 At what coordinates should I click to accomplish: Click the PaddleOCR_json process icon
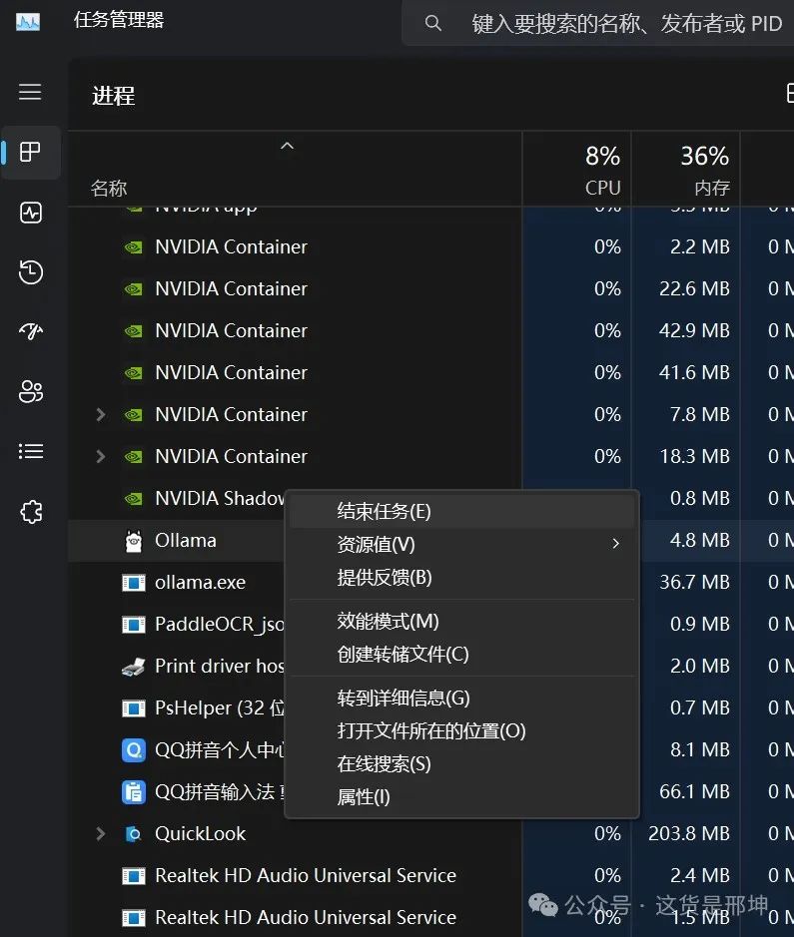click(x=133, y=625)
